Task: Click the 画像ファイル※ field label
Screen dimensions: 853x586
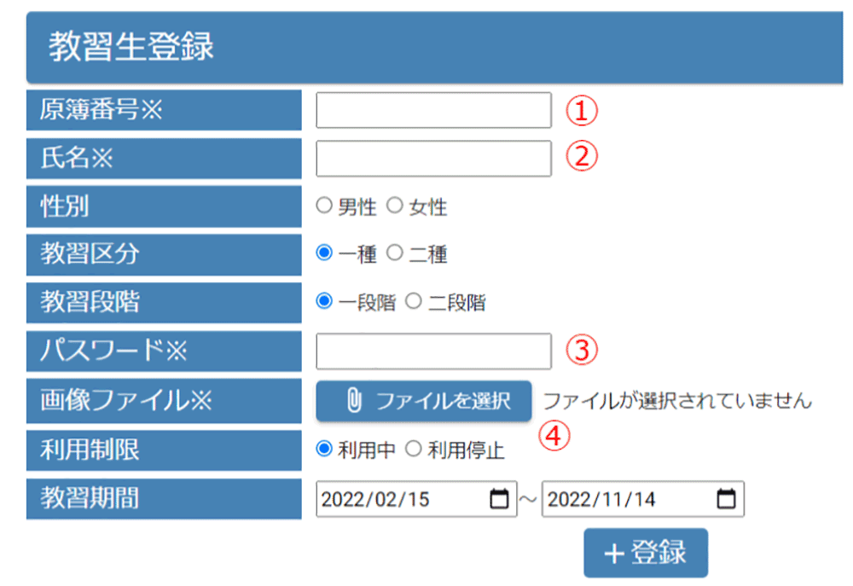Action: tap(125, 401)
